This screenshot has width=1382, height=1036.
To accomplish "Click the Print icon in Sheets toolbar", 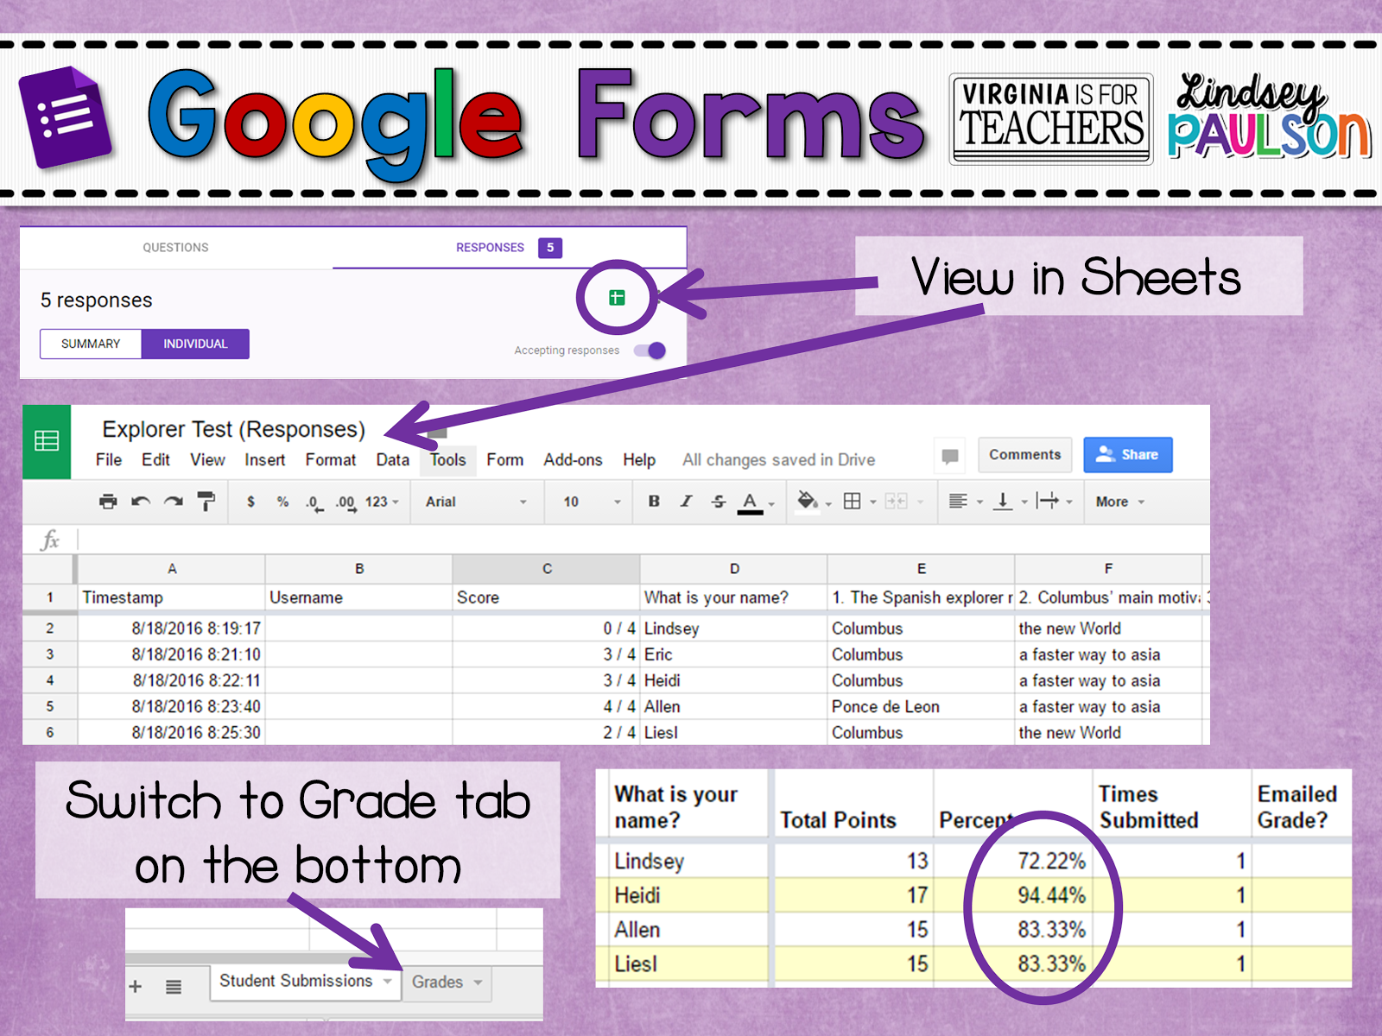I will click(x=108, y=502).
